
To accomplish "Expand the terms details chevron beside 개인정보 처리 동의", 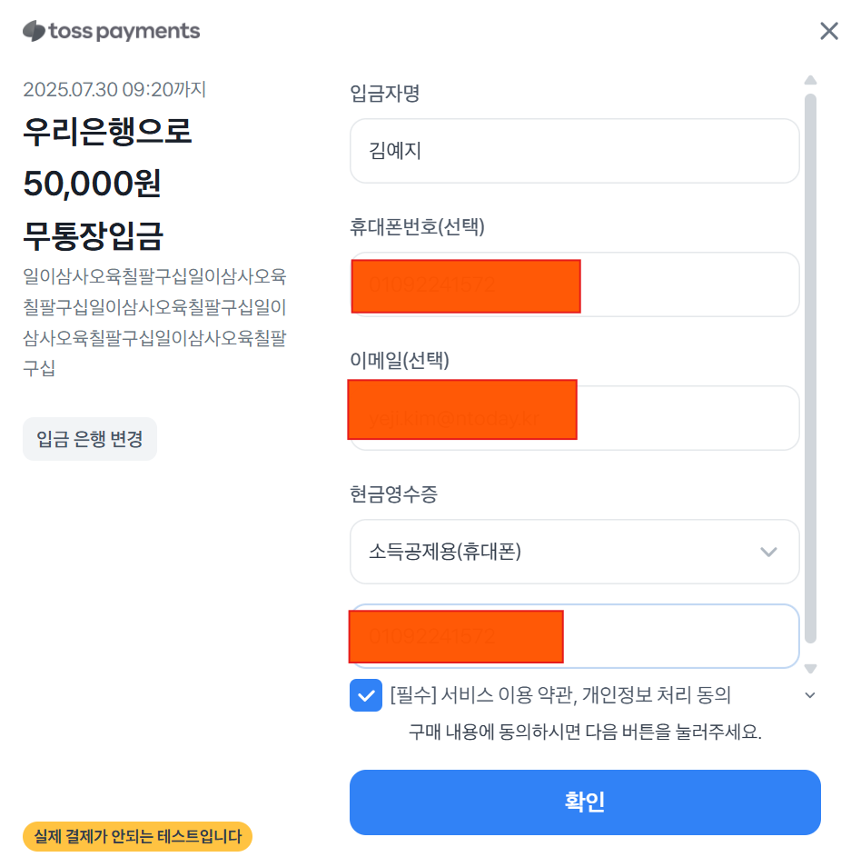I will tap(810, 695).
